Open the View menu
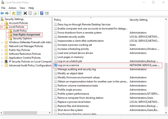 click(x=22, y=8)
